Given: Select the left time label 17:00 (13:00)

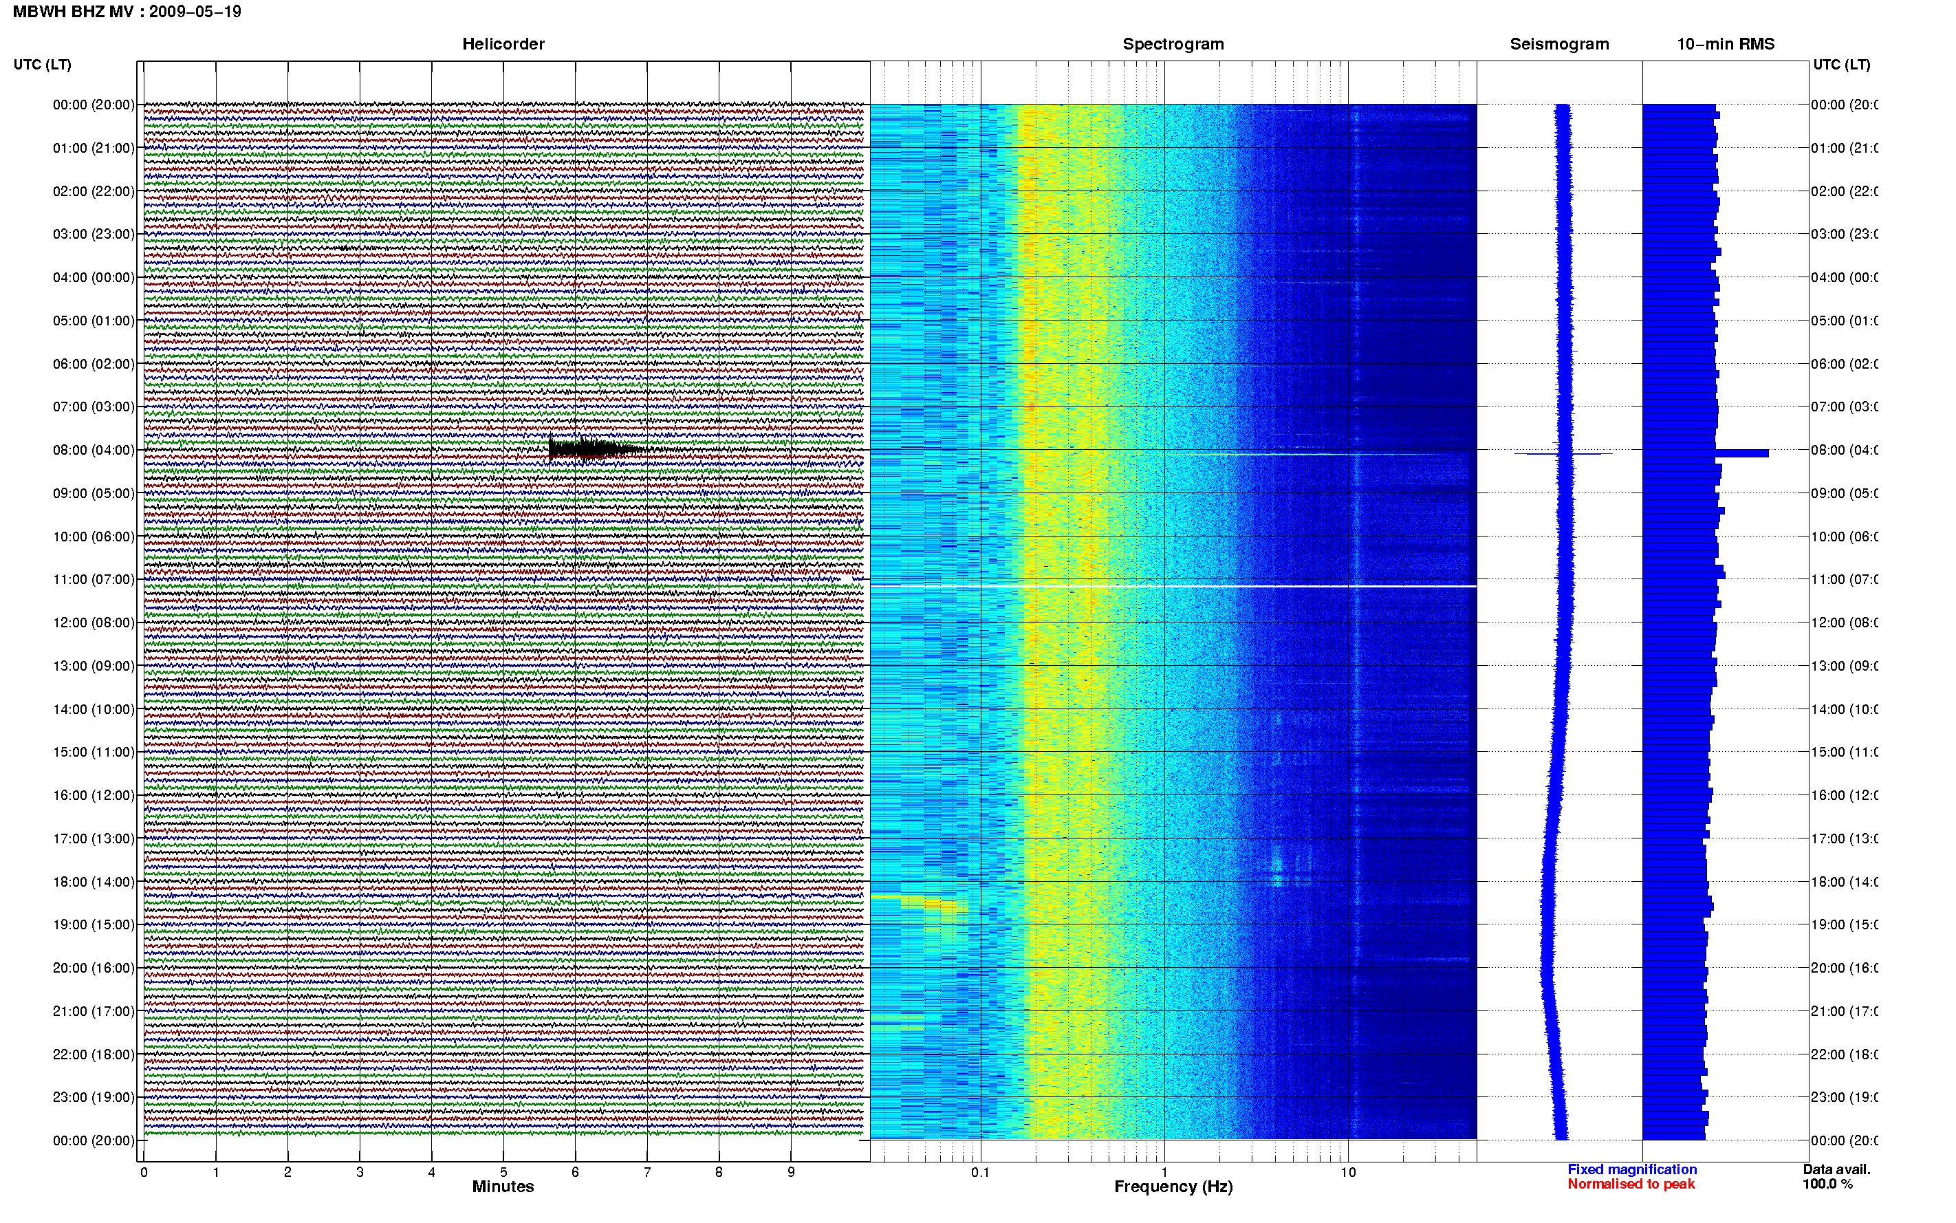Looking at the screenshot, I should (x=94, y=838).
